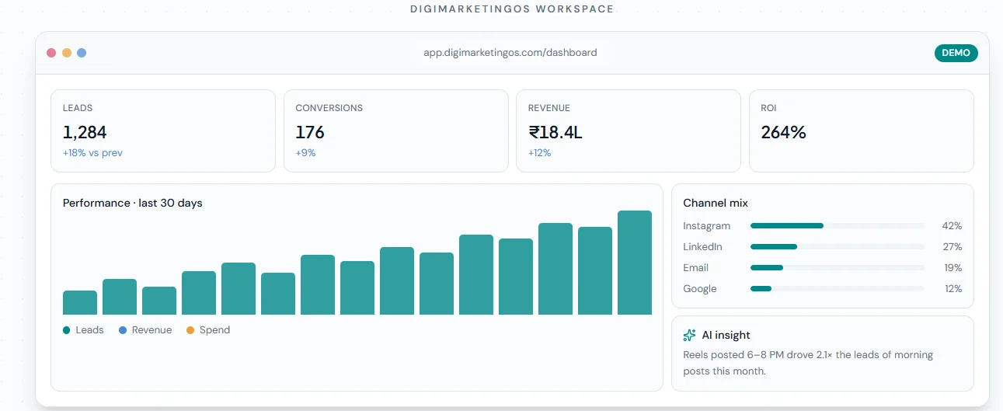Click the "Spend" legend label
The height and width of the screenshot is (411, 1003).
(x=214, y=330)
